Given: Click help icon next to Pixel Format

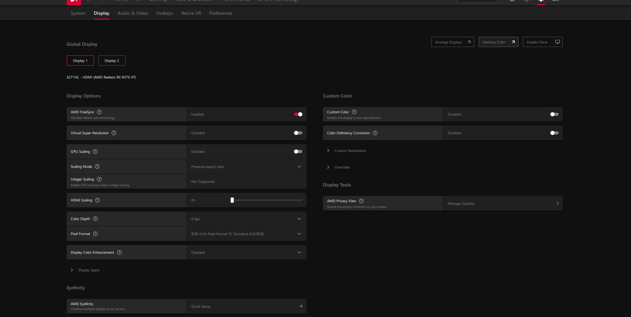Looking at the screenshot, I should point(95,234).
